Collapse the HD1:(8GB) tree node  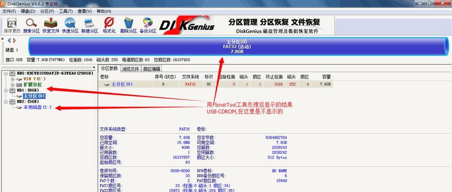coord(6,90)
